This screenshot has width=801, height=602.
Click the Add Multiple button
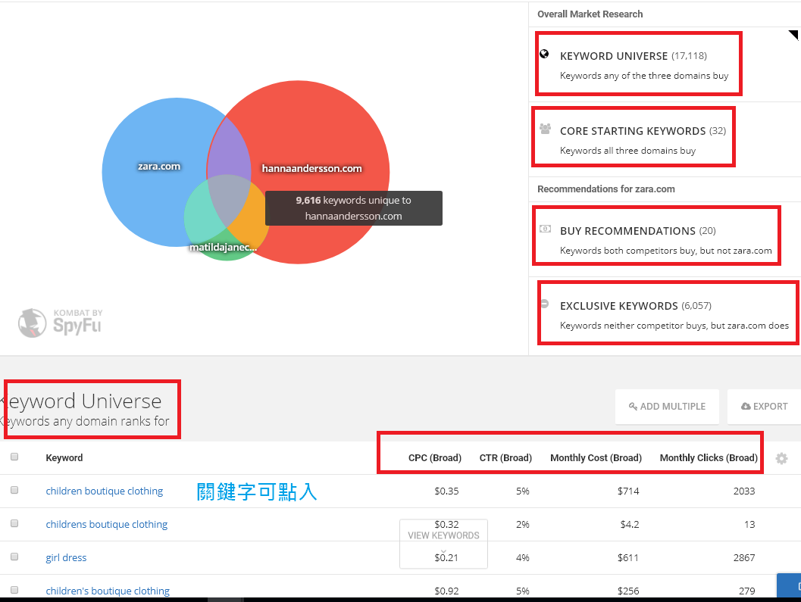click(x=667, y=407)
